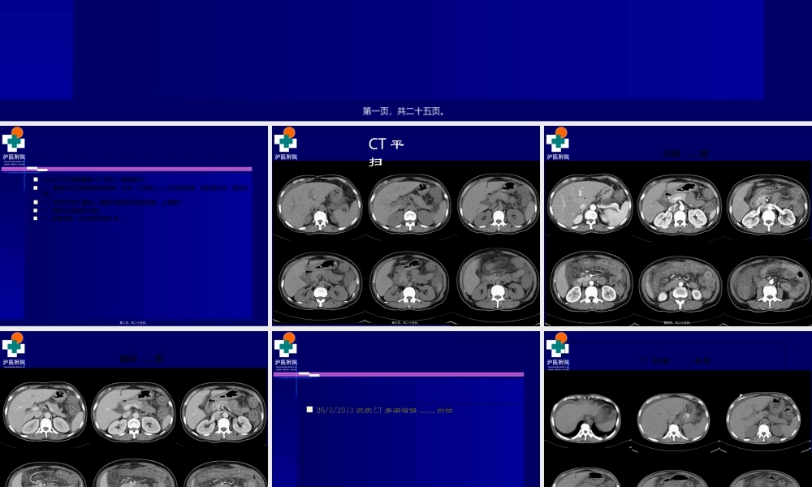Select the first enhanced CT image with bright aorta
The width and height of the screenshot is (812, 487).
590,205
